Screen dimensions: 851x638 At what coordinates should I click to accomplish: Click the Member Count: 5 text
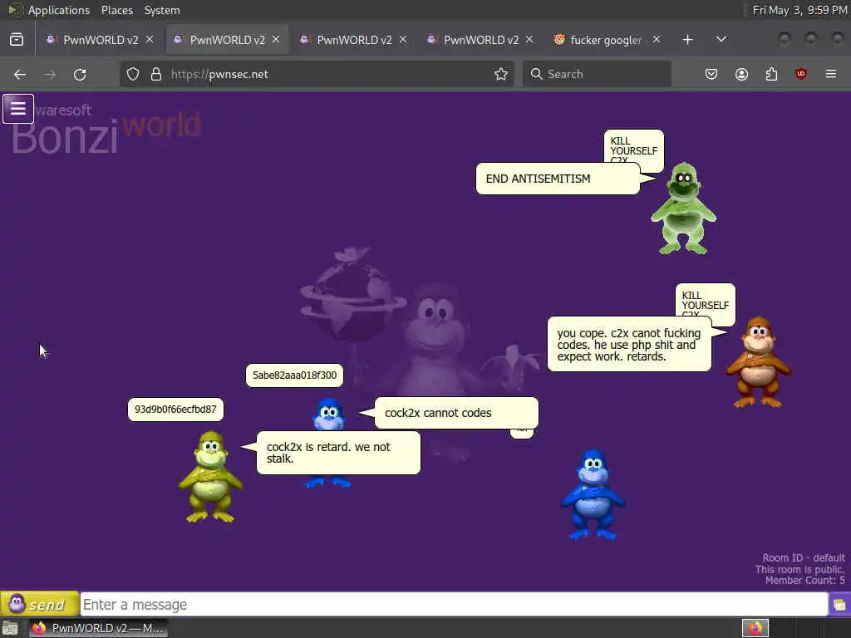click(x=804, y=581)
